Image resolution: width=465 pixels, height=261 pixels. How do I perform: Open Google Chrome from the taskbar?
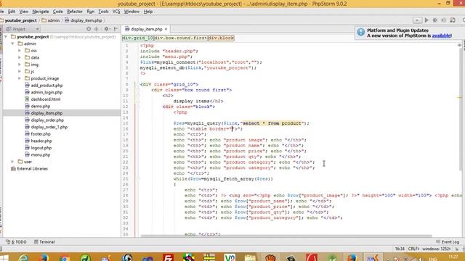click(x=64, y=258)
